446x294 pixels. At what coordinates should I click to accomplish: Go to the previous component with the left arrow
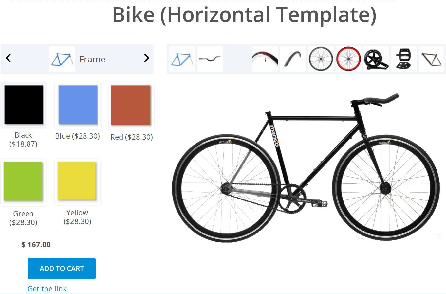(x=8, y=59)
